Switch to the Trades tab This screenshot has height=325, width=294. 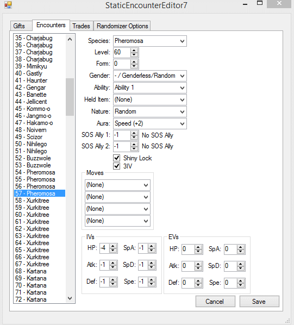tap(81, 26)
